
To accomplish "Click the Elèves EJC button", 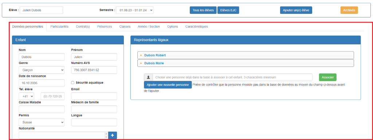I will 228,10.
